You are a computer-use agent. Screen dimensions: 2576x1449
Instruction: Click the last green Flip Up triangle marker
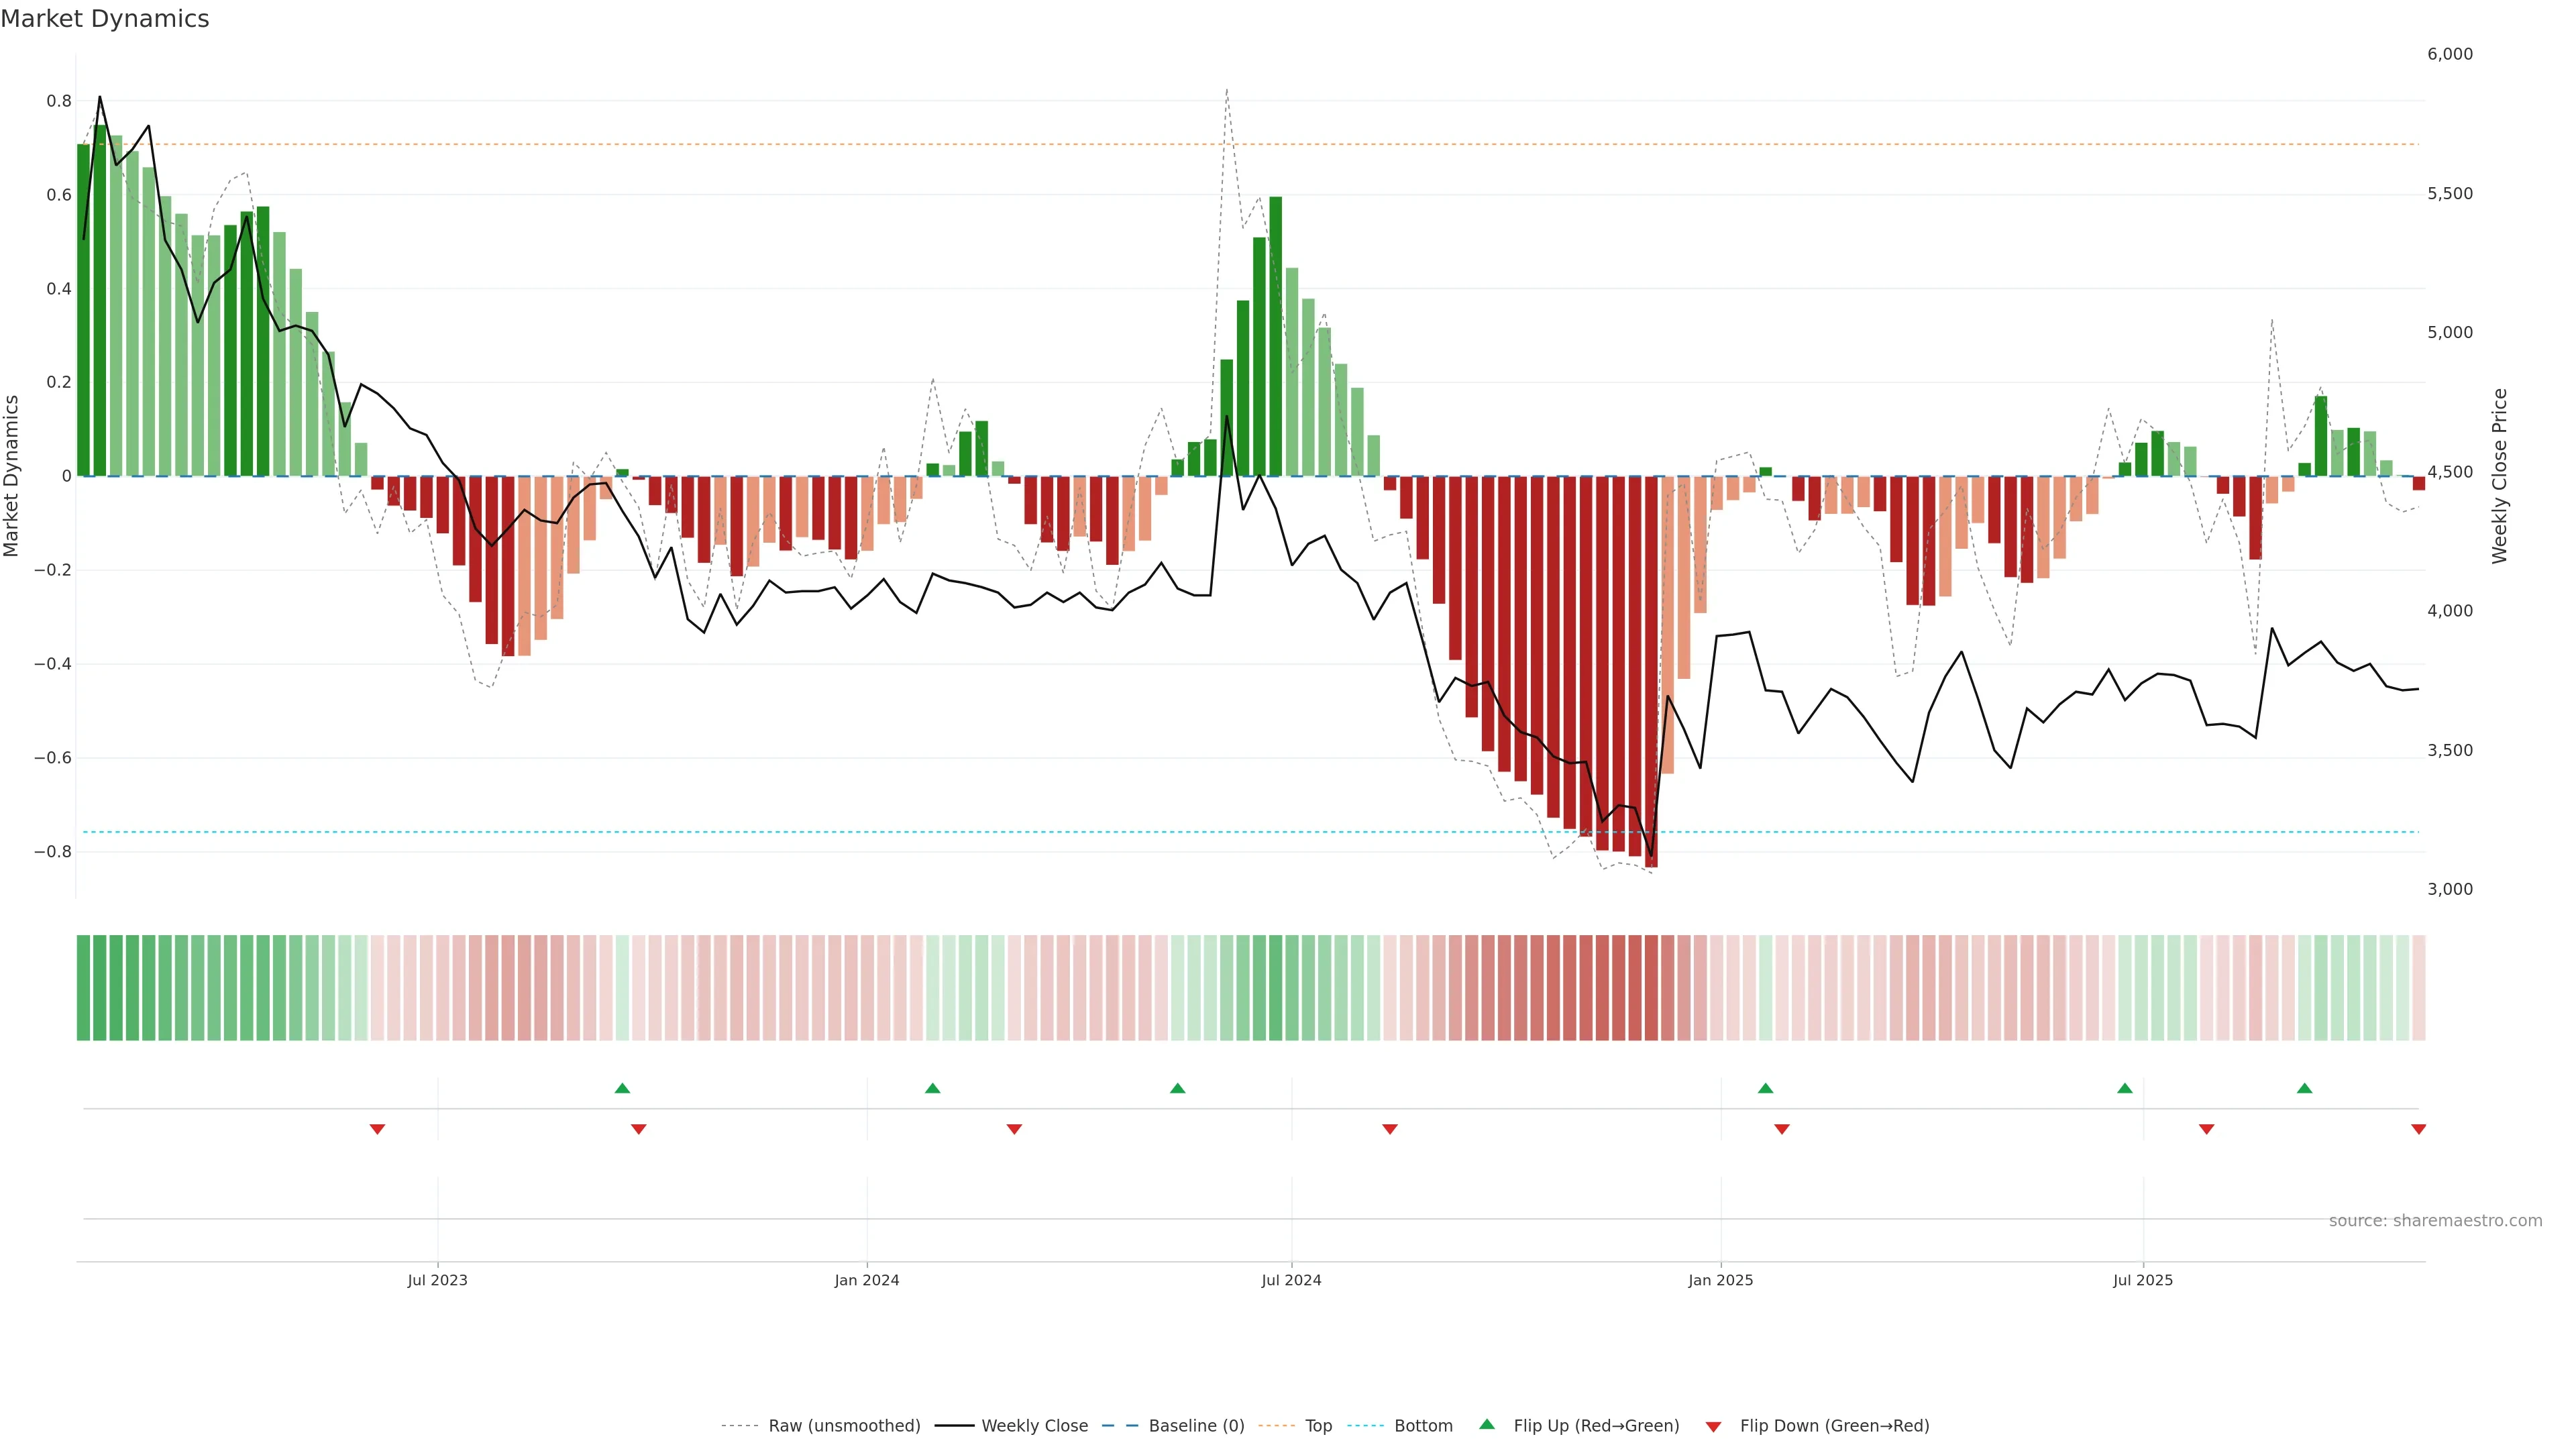(x=2304, y=1088)
